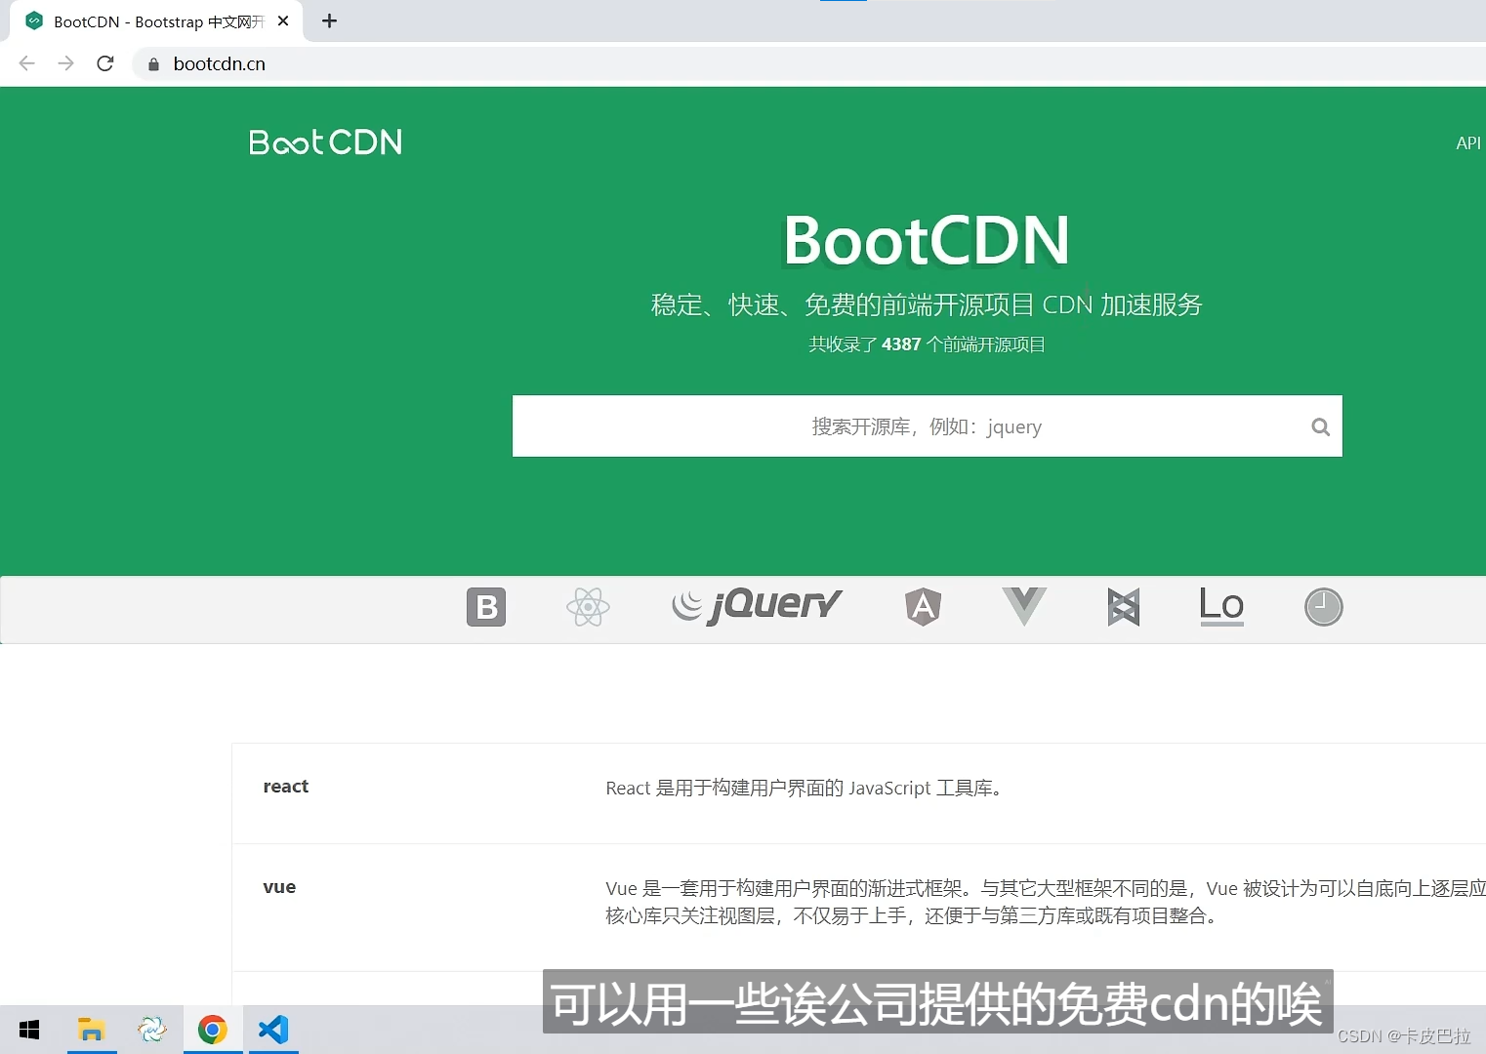Open the Bootstrap library icon
Image resolution: width=1486 pixels, height=1054 pixels.
click(486, 607)
